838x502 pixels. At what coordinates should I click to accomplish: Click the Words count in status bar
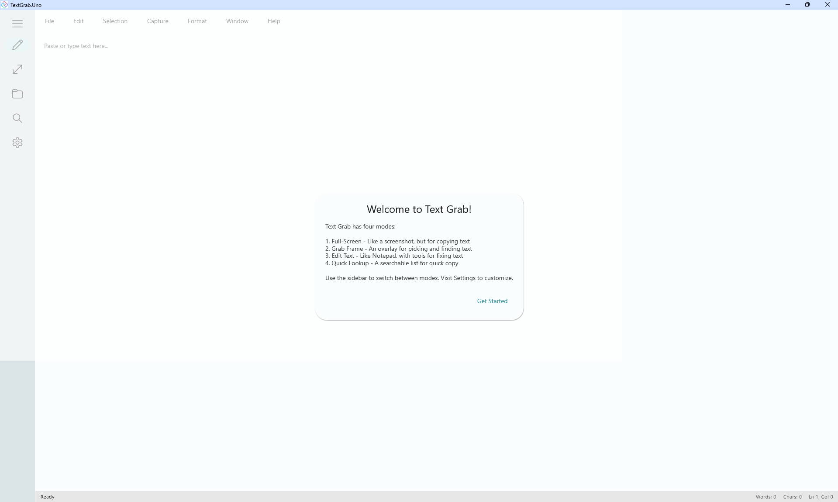click(x=766, y=497)
